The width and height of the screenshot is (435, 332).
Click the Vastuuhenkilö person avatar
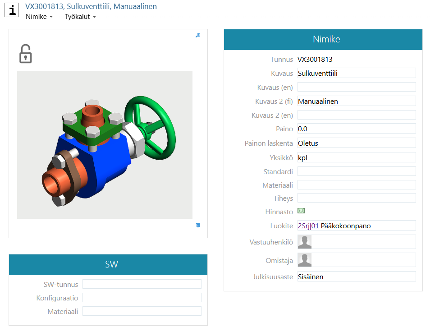pos(305,242)
